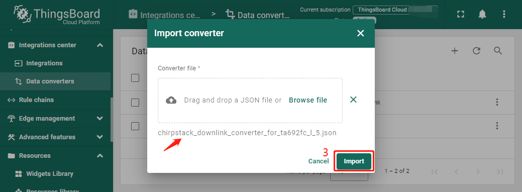The height and width of the screenshot is (192, 522).
Task: Cancel the Import converter dialog
Action: pyautogui.click(x=318, y=161)
